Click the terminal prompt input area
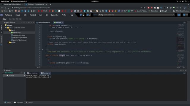 [x=50, y=77]
